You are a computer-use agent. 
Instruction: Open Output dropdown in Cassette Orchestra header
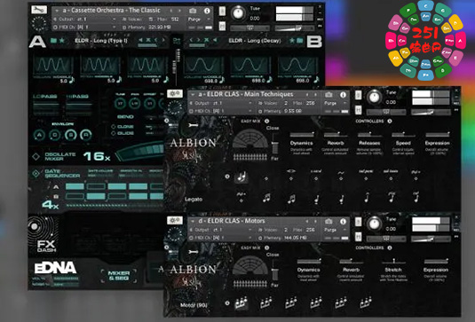click(x=85, y=19)
